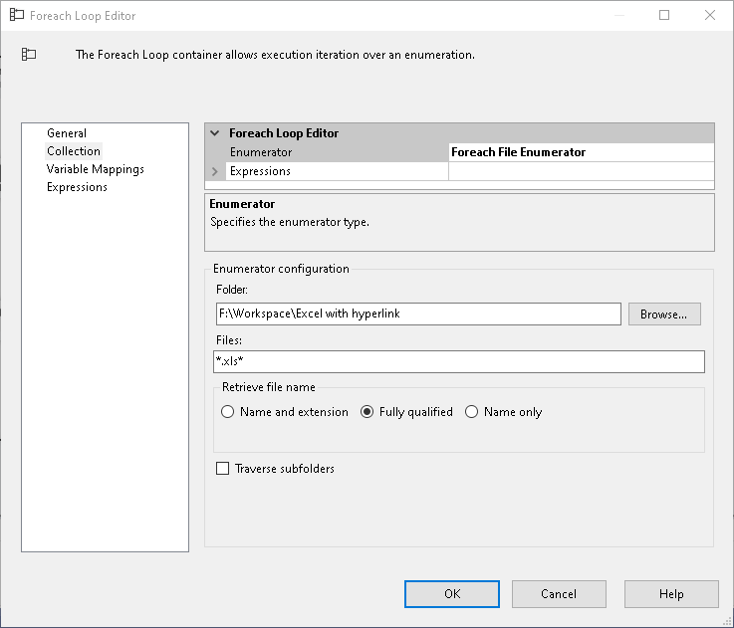Go to the Variable Mappings page
Screen dimensions: 734x628
96,169
